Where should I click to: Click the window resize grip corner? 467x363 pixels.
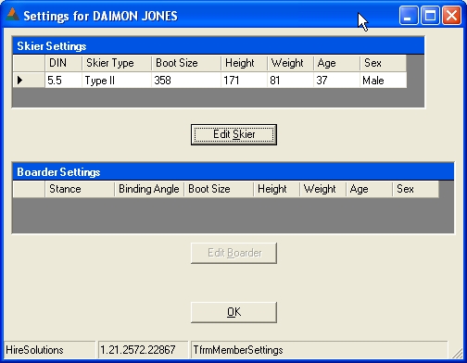click(458, 354)
